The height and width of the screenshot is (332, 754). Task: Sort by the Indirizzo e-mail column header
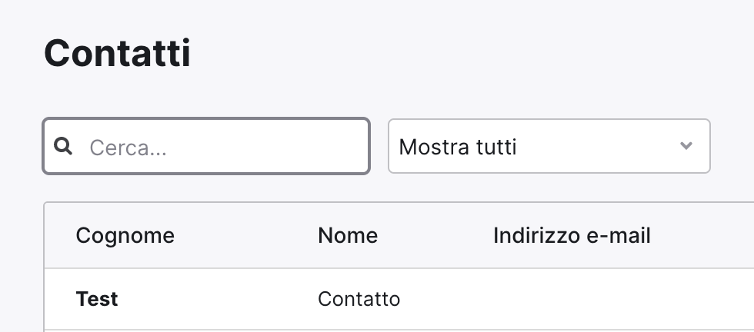pyautogui.click(x=572, y=236)
